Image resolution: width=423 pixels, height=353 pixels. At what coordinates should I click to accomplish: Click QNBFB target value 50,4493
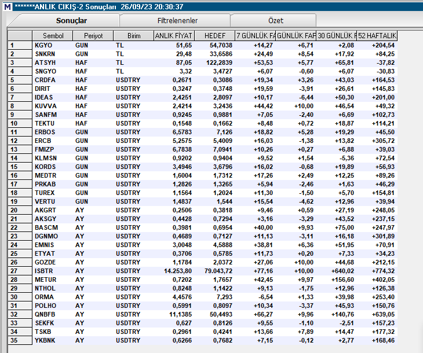[221, 314]
